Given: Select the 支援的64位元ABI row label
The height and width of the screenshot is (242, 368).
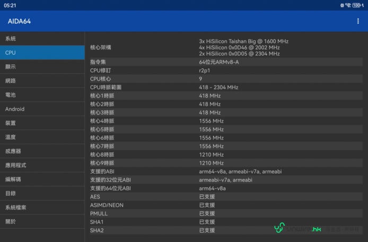Looking at the screenshot, I should (x=110, y=188).
